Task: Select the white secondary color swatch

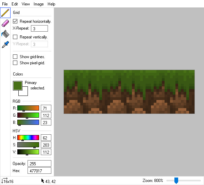Action: [x=25, y=93]
